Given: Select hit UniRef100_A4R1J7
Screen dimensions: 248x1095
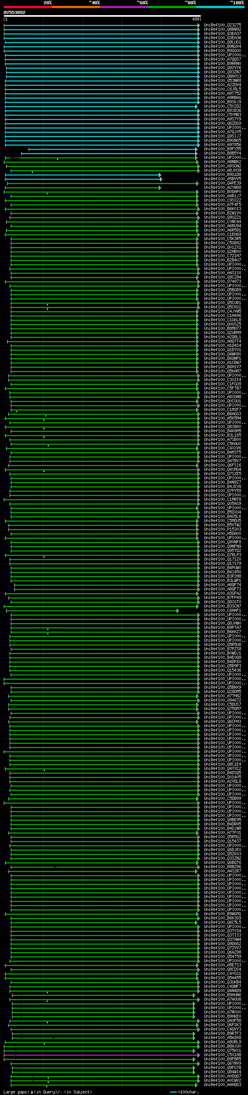Looking at the screenshot, I should point(222,196).
